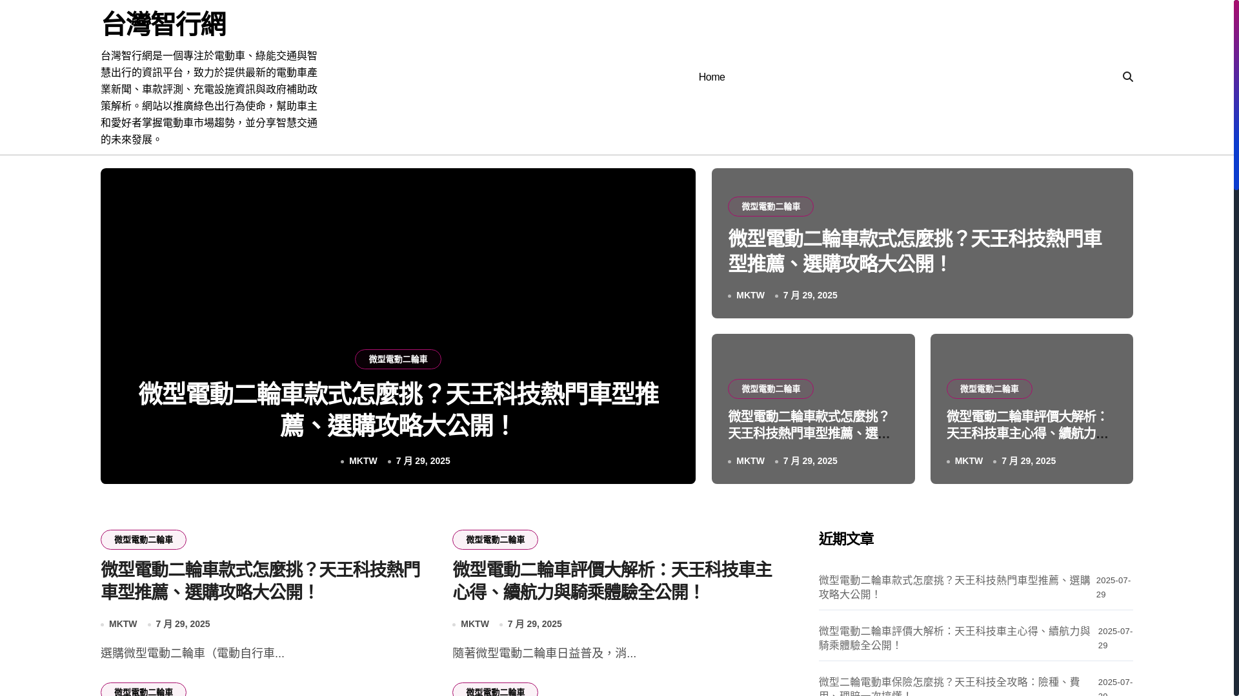Open the search magnifier icon

tap(1127, 77)
